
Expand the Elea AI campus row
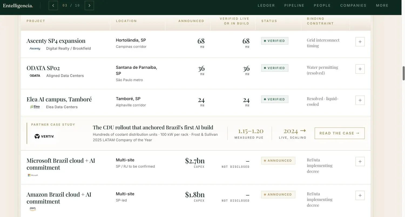coord(360,100)
